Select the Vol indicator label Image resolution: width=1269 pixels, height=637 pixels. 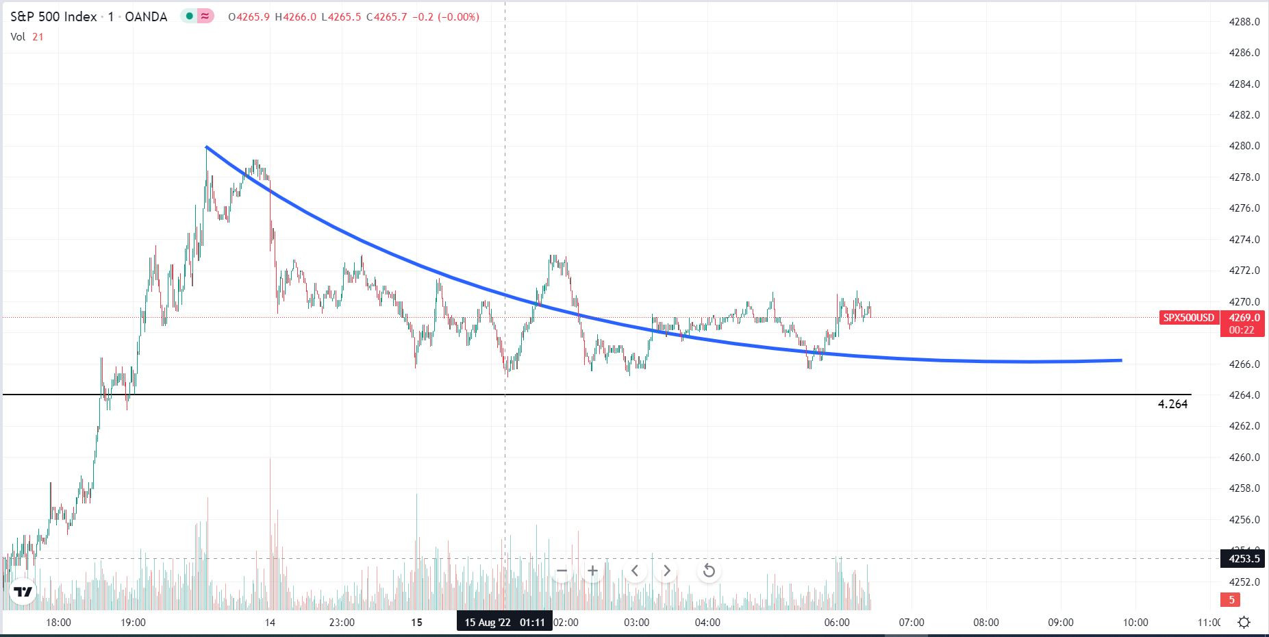click(x=18, y=37)
